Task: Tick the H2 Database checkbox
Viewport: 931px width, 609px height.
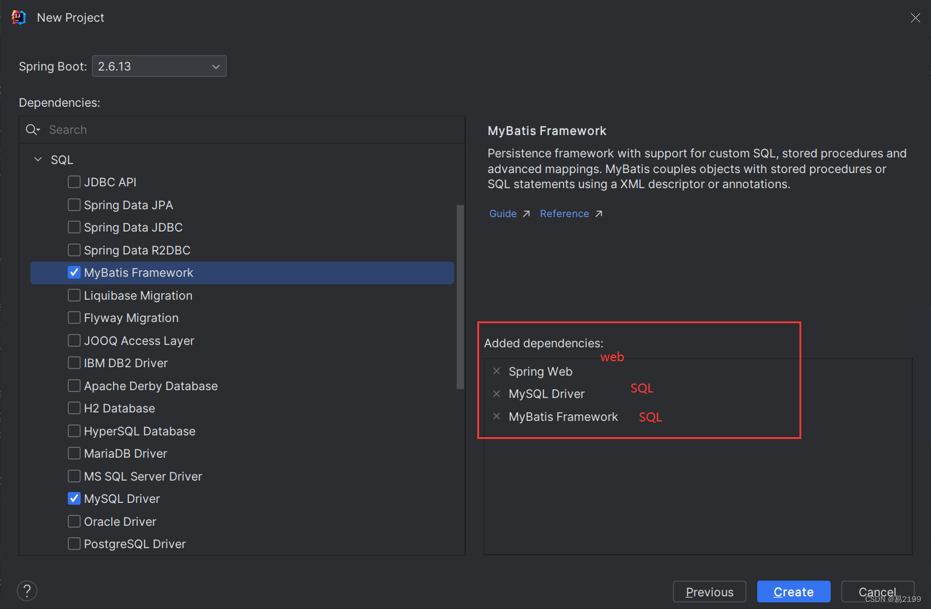Action: click(74, 408)
